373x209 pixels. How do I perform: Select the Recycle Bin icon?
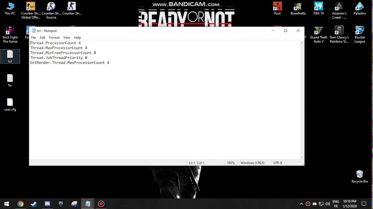(360, 176)
